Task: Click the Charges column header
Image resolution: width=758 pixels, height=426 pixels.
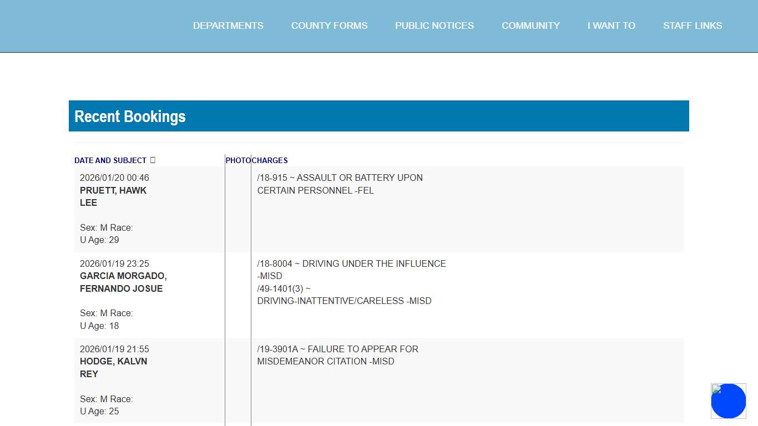Action: (270, 160)
